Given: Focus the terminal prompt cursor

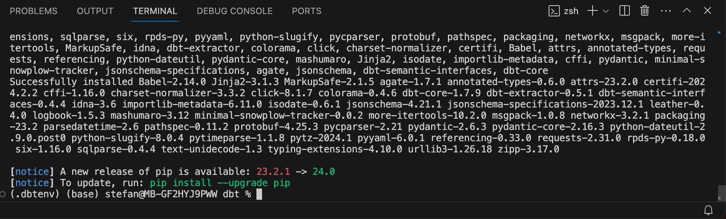Looking at the screenshot, I should (x=259, y=195).
